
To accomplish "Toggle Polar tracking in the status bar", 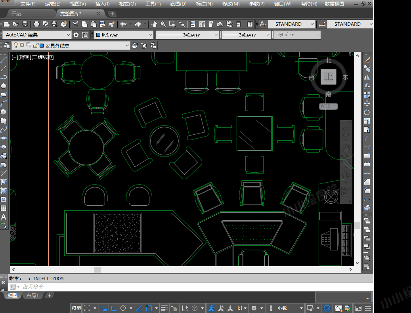I will [123, 308].
